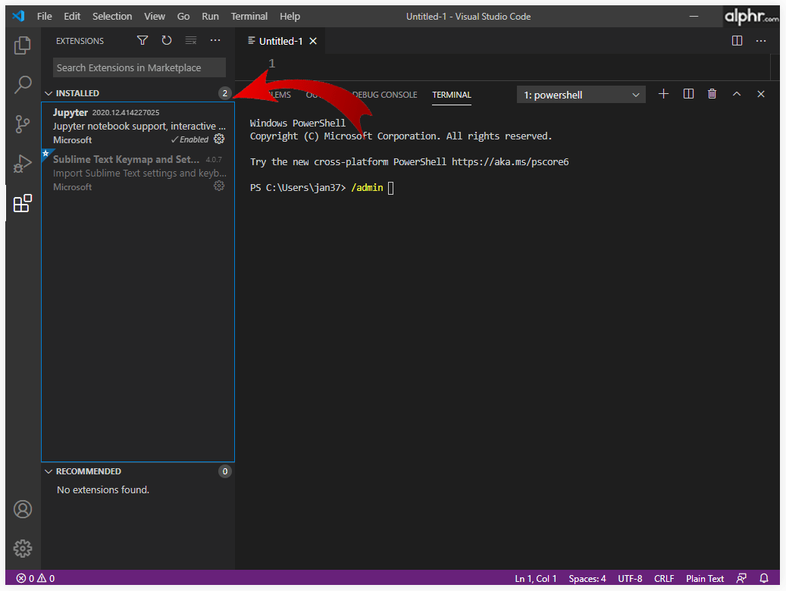This screenshot has width=786, height=591.
Task: Open the Search view
Action: 22,85
